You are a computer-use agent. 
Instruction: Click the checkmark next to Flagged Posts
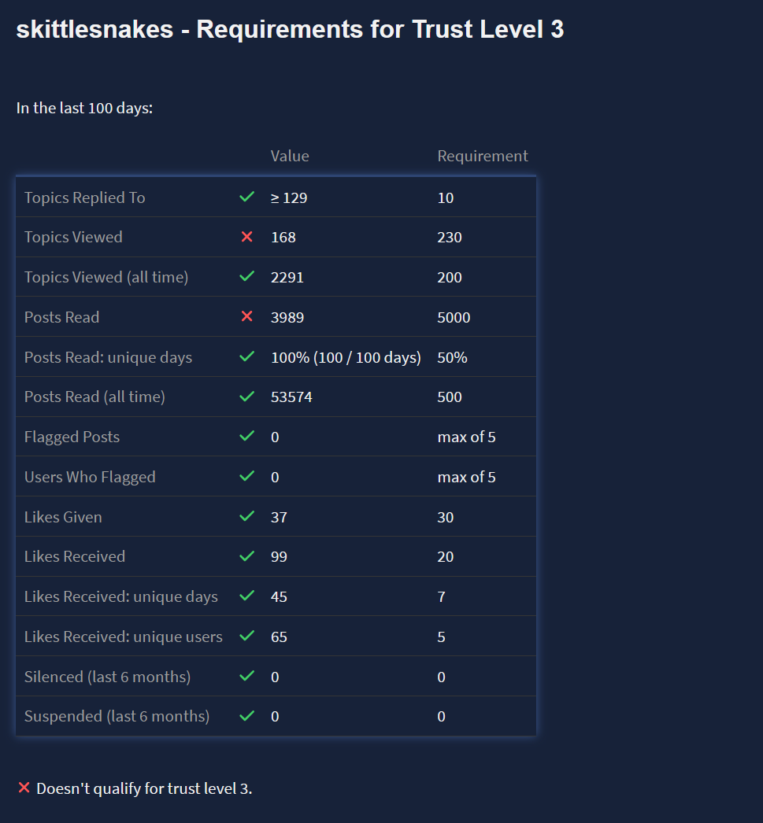[246, 436]
